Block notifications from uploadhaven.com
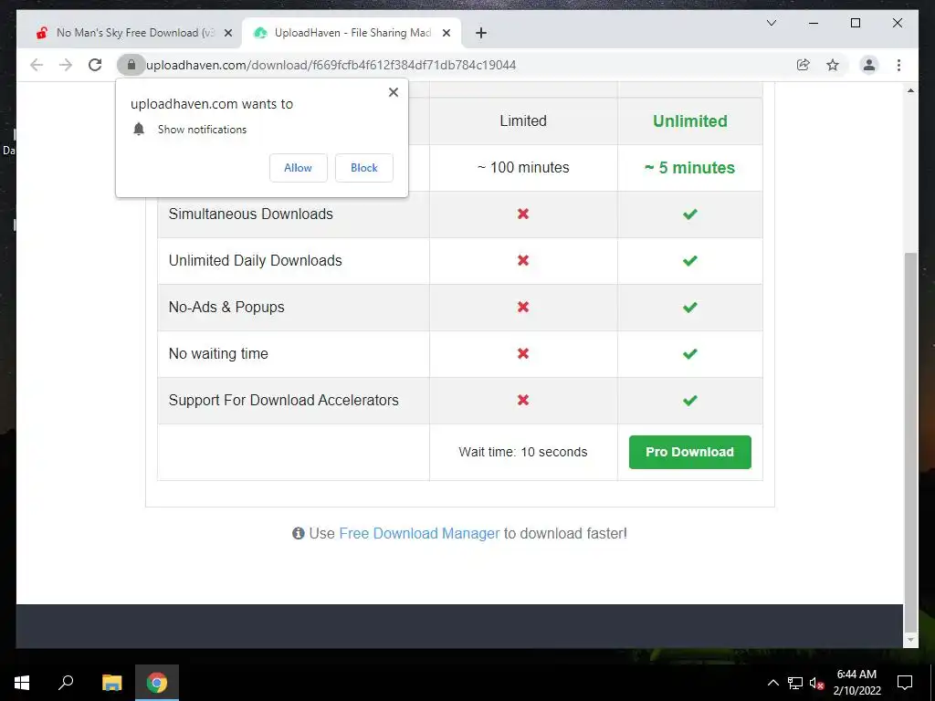Viewport: 935px width, 701px height. (x=363, y=168)
